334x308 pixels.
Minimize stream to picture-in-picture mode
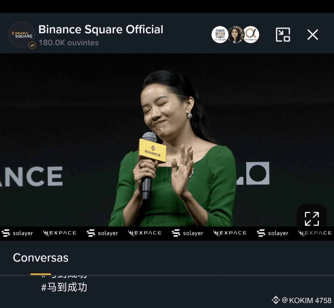click(x=283, y=35)
